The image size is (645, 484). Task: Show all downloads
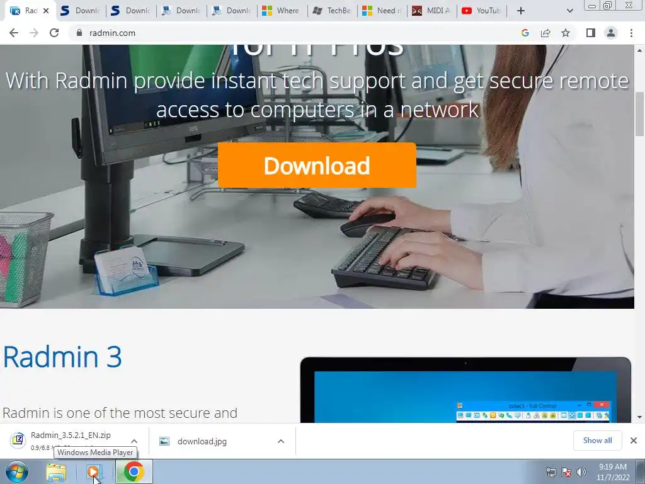pyautogui.click(x=597, y=441)
